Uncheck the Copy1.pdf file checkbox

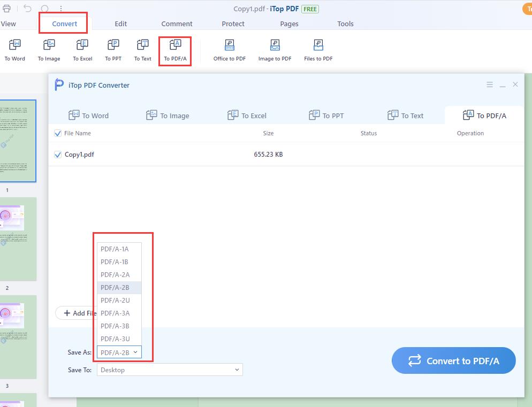[58, 155]
